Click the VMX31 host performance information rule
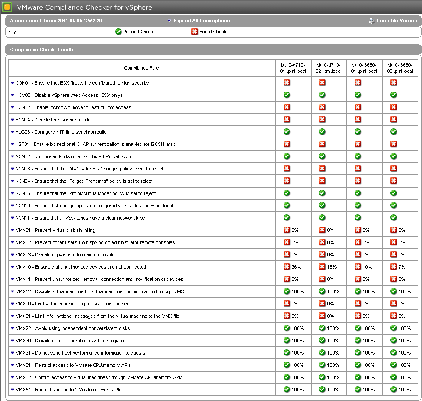The height and width of the screenshot is (401, 422). tap(80, 353)
